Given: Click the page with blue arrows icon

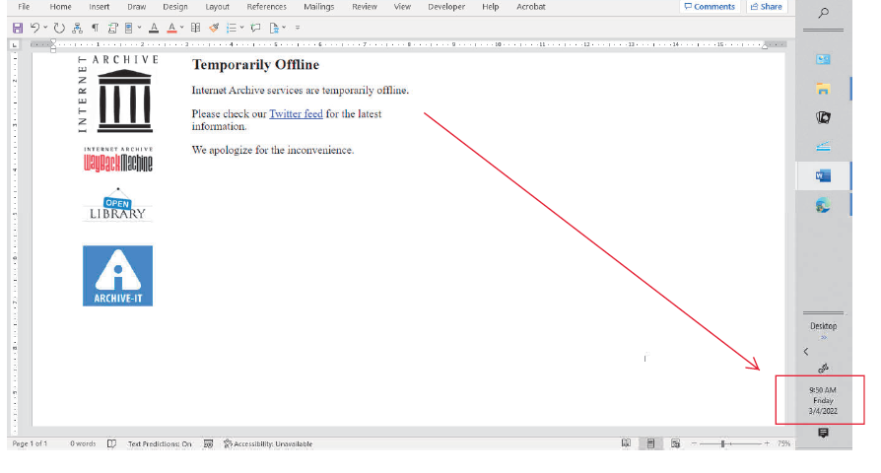Looking at the screenshot, I should (274, 28).
